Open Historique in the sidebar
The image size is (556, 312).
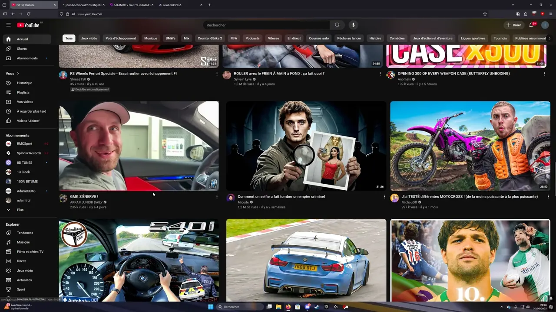tap(26, 83)
